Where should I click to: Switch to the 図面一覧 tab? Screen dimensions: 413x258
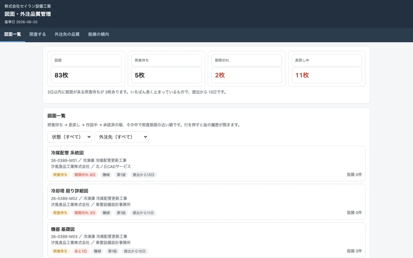[x=12, y=34]
